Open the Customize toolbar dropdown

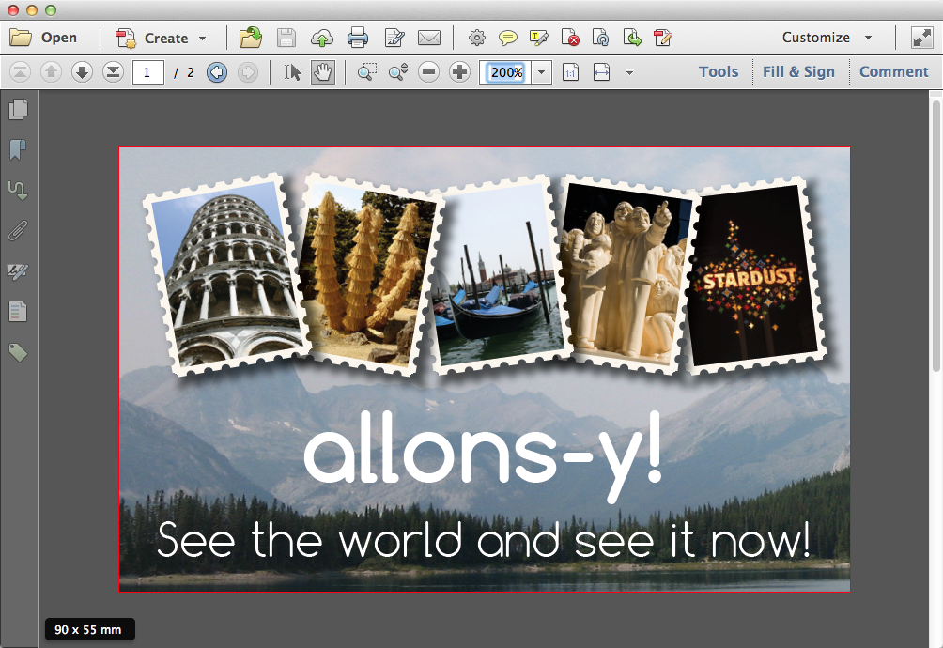827,38
